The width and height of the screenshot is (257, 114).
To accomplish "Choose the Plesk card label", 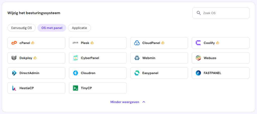I will [x=85, y=43].
